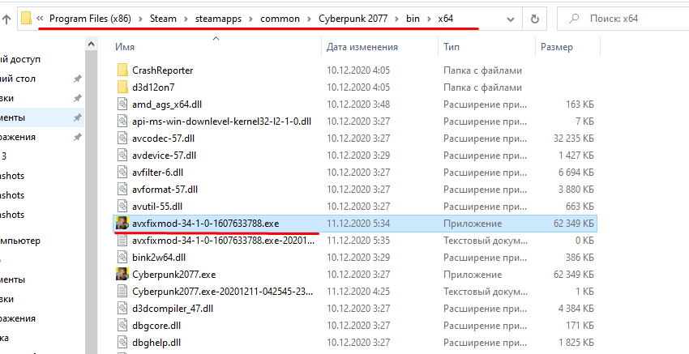Click the pin icon beside 'ражения' item

(77, 137)
